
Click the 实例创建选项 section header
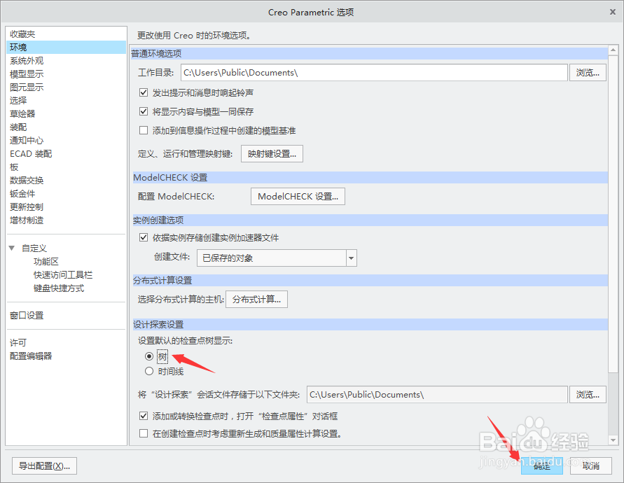tap(370, 220)
